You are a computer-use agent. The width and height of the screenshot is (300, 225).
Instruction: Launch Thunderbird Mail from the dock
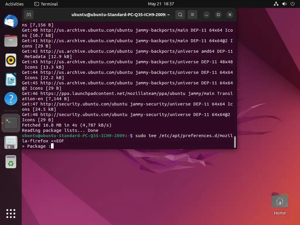click(x=11, y=21)
